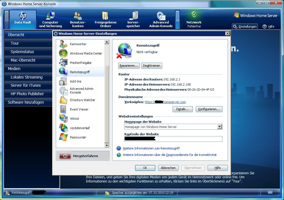Screen dimensions: 284x200
Task: Open the HP Data Vault tab
Action: click(23, 19)
